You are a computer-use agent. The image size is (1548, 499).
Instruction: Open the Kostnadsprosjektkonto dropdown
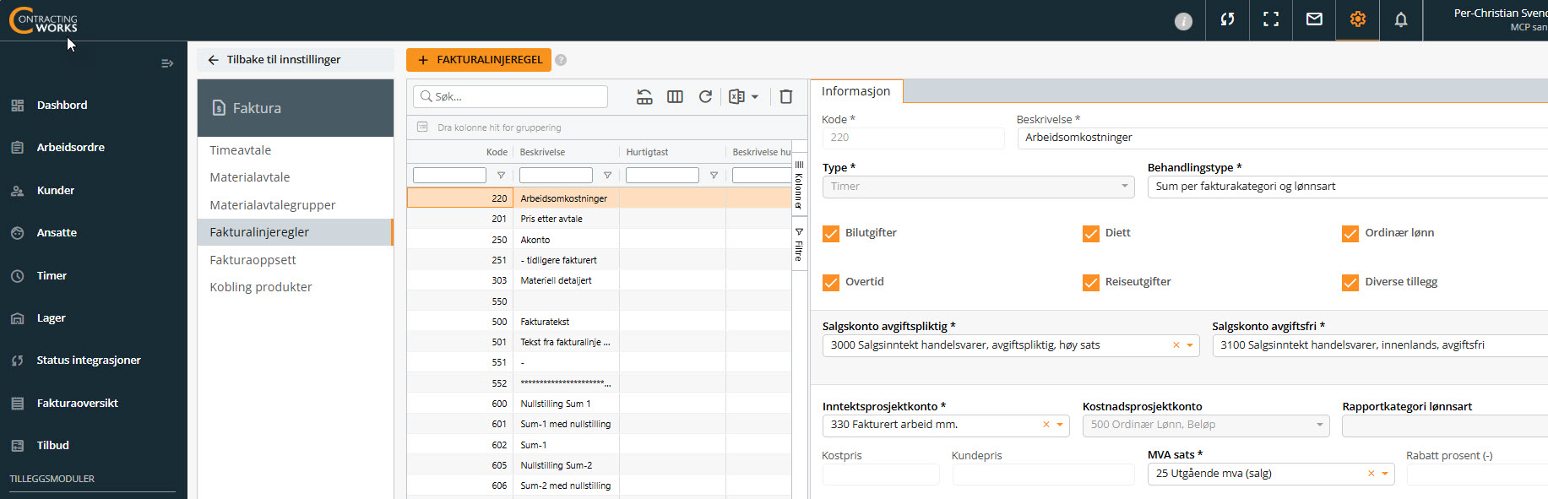tap(1206, 426)
